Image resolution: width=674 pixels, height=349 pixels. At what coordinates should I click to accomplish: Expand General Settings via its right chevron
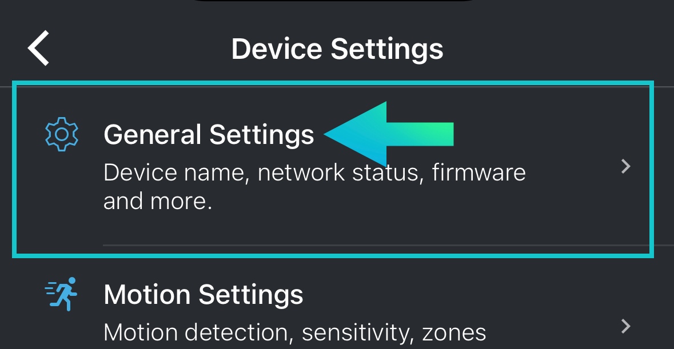[x=626, y=166]
